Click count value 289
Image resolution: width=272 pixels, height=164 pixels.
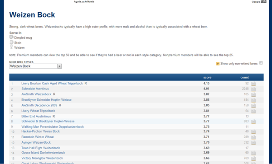click(x=246, y=137)
